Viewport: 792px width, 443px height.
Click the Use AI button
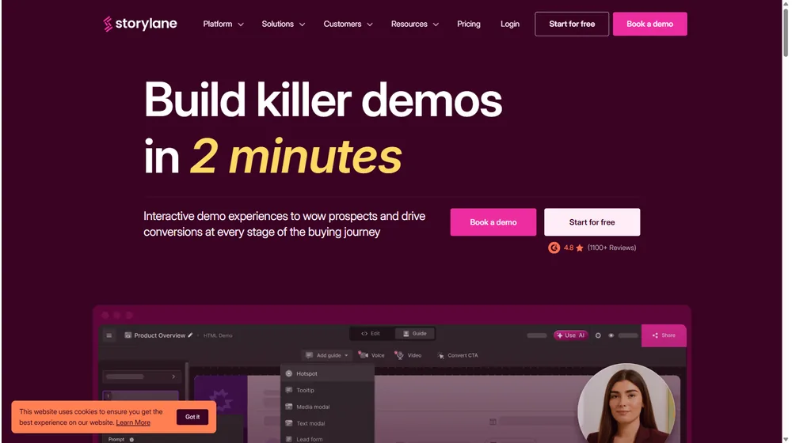point(571,335)
